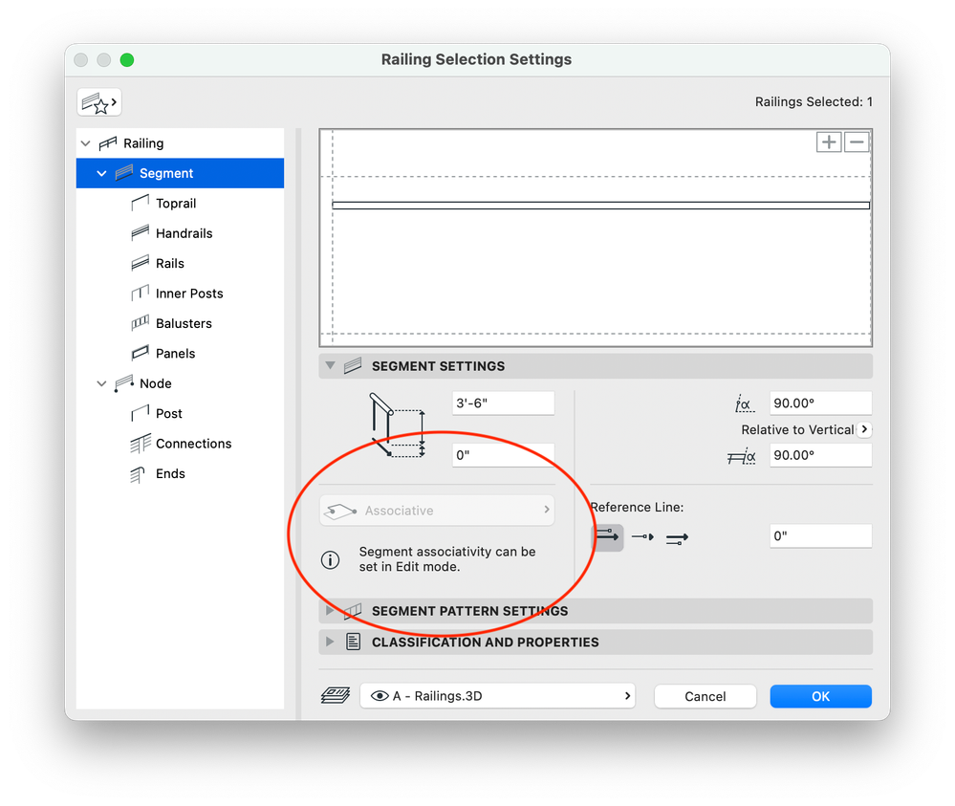
Task: Click the Inner Posts icon
Action: [x=141, y=293]
